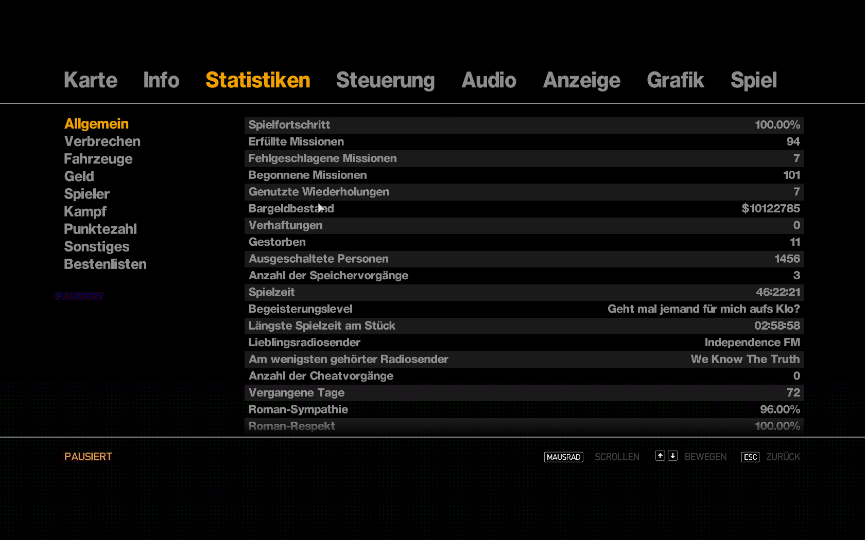The height and width of the screenshot is (540, 865).
Task: Open the Anzeige tab
Action: (582, 81)
